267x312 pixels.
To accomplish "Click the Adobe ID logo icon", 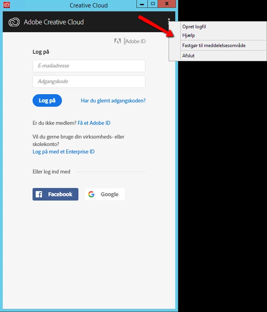I will pos(118,41).
